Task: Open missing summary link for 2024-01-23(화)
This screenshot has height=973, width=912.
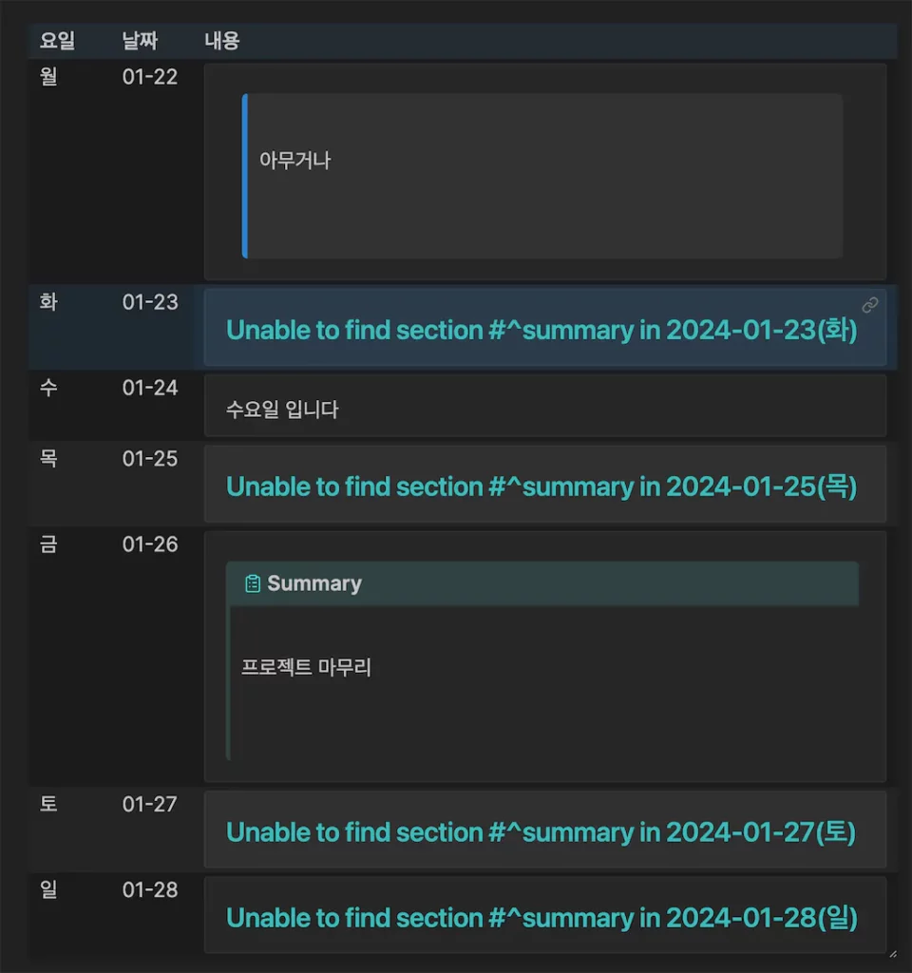Action: tap(541, 331)
